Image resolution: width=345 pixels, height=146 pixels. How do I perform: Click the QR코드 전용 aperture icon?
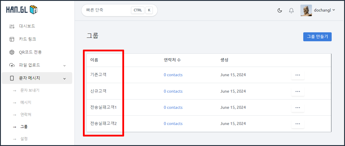click(12, 52)
